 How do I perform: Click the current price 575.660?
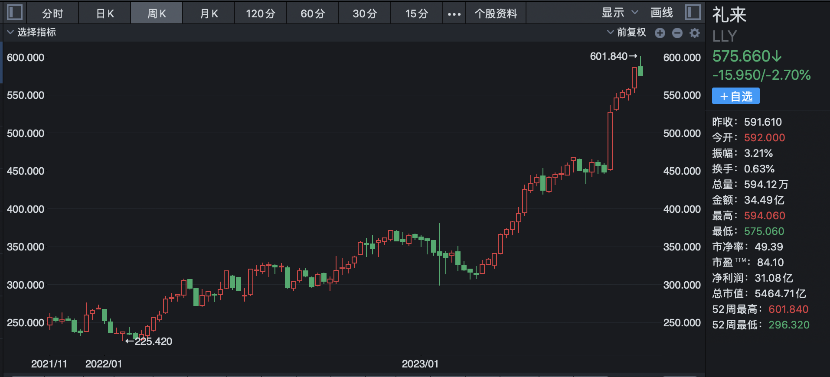(747, 56)
